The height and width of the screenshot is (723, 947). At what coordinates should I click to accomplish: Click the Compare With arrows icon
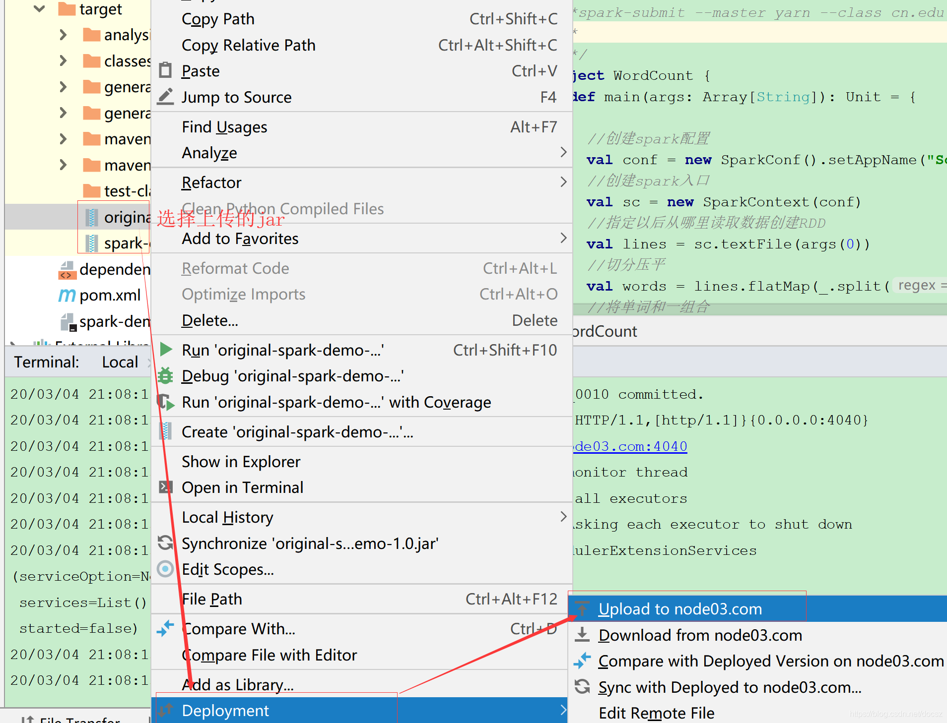[x=165, y=628]
